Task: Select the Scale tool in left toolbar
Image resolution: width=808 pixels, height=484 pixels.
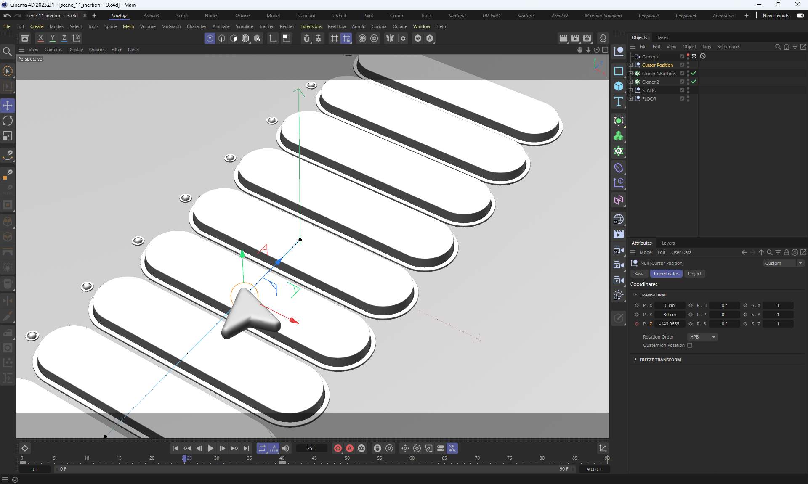Action: click(x=8, y=136)
